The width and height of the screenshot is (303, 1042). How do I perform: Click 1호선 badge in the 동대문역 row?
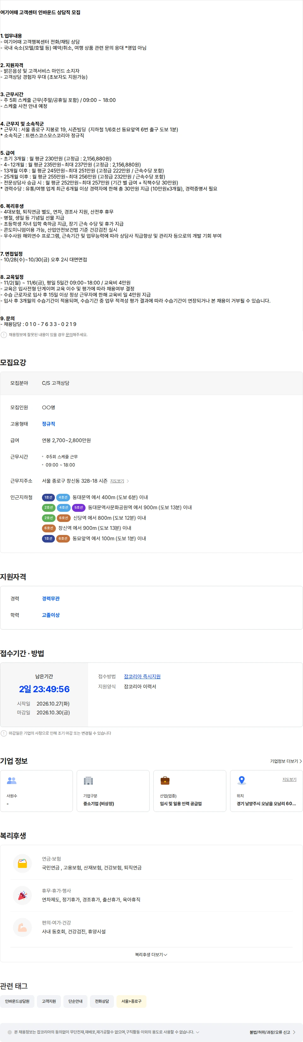(48, 497)
